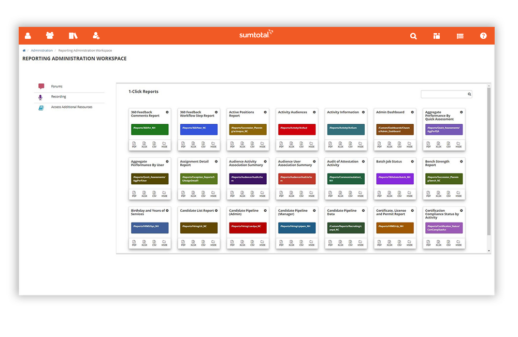The image size is (518, 337).
Task: Export Candidate Pipeline (Admin) as PDF
Action: [232, 243]
